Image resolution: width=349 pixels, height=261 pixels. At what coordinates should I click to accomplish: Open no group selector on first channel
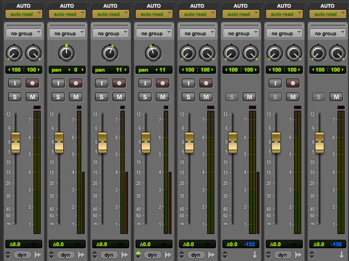tap(24, 34)
